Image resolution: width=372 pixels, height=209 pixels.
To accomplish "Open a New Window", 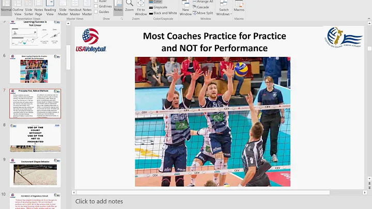I will pyautogui.click(x=185, y=8).
